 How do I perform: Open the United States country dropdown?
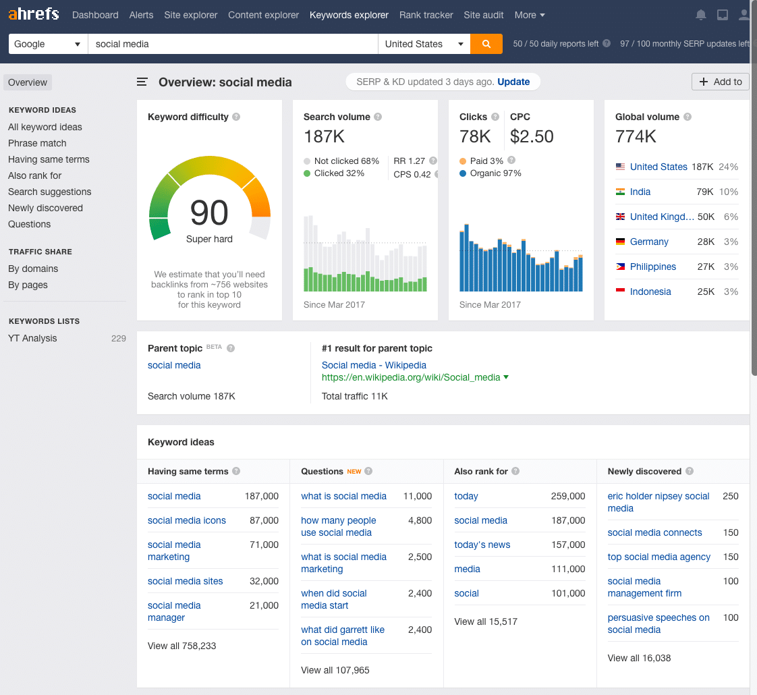tap(424, 44)
